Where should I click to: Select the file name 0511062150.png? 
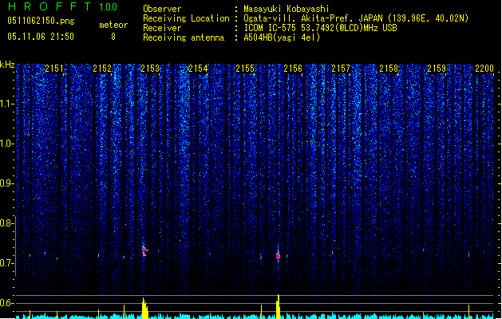pos(41,21)
